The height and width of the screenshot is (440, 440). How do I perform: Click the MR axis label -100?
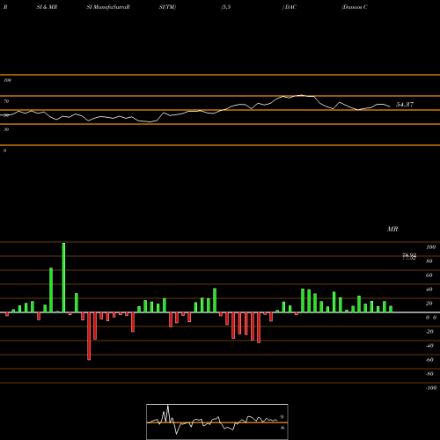point(431,388)
